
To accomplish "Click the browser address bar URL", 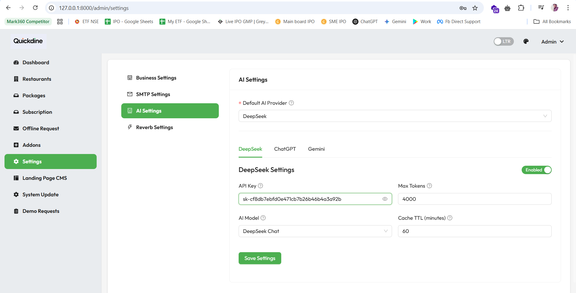I will point(94,8).
